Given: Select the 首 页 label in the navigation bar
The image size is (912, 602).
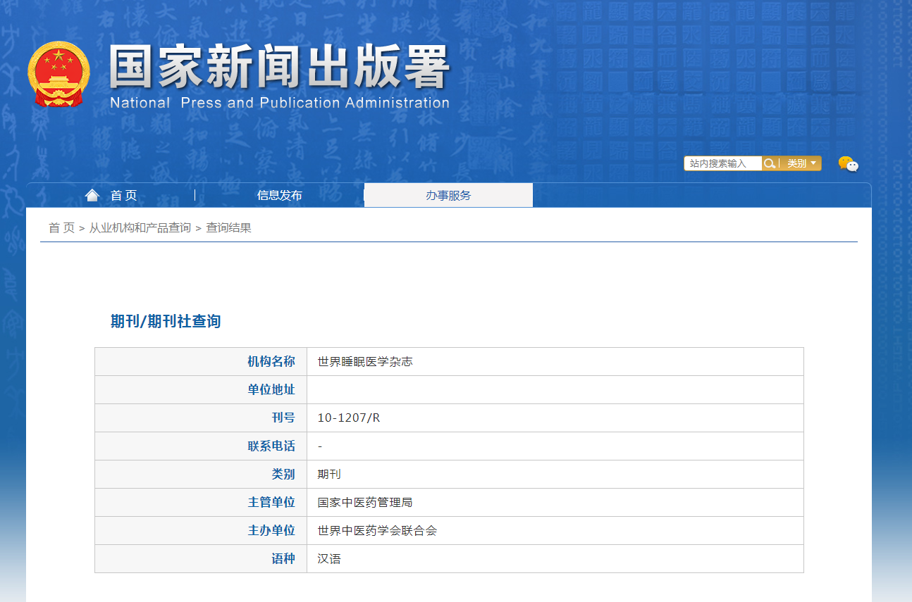Looking at the screenshot, I should 123,196.
